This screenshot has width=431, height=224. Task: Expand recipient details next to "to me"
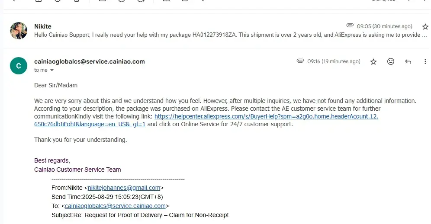pyautogui.click(x=52, y=70)
